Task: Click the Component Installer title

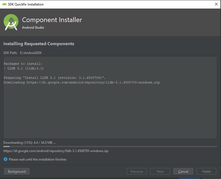Action: coord(52,20)
